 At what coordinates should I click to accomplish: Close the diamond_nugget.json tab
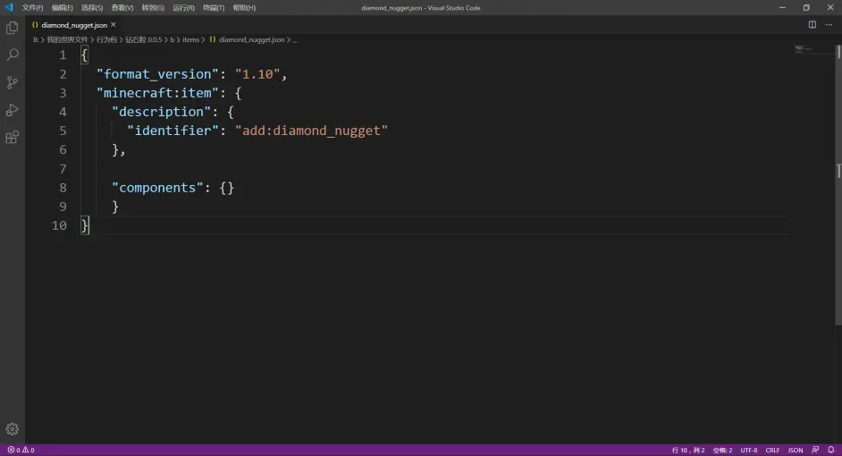click(114, 25)
